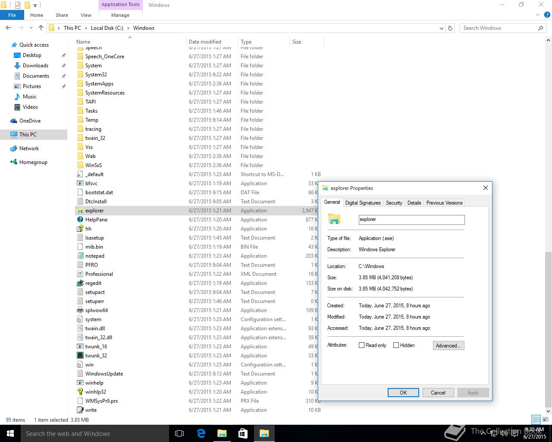Viewport: 552px width, 442px height.
Task: Switch to the Home ribbon tab
Action: point(37,15)
